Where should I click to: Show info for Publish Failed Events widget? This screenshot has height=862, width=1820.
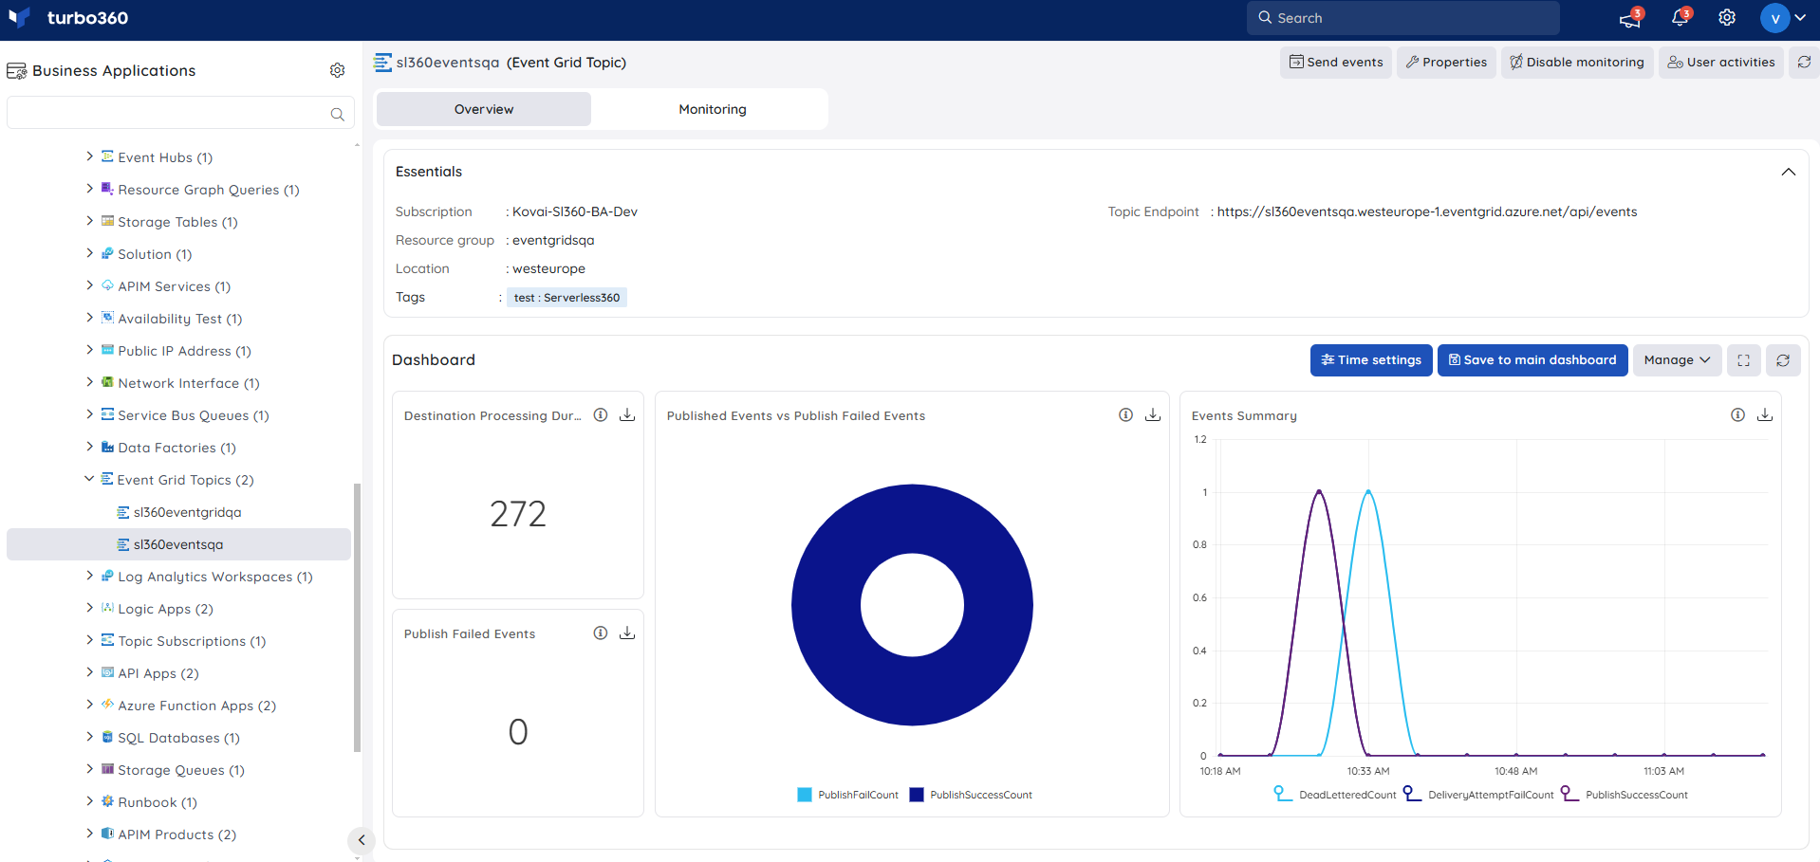(601, 633)
